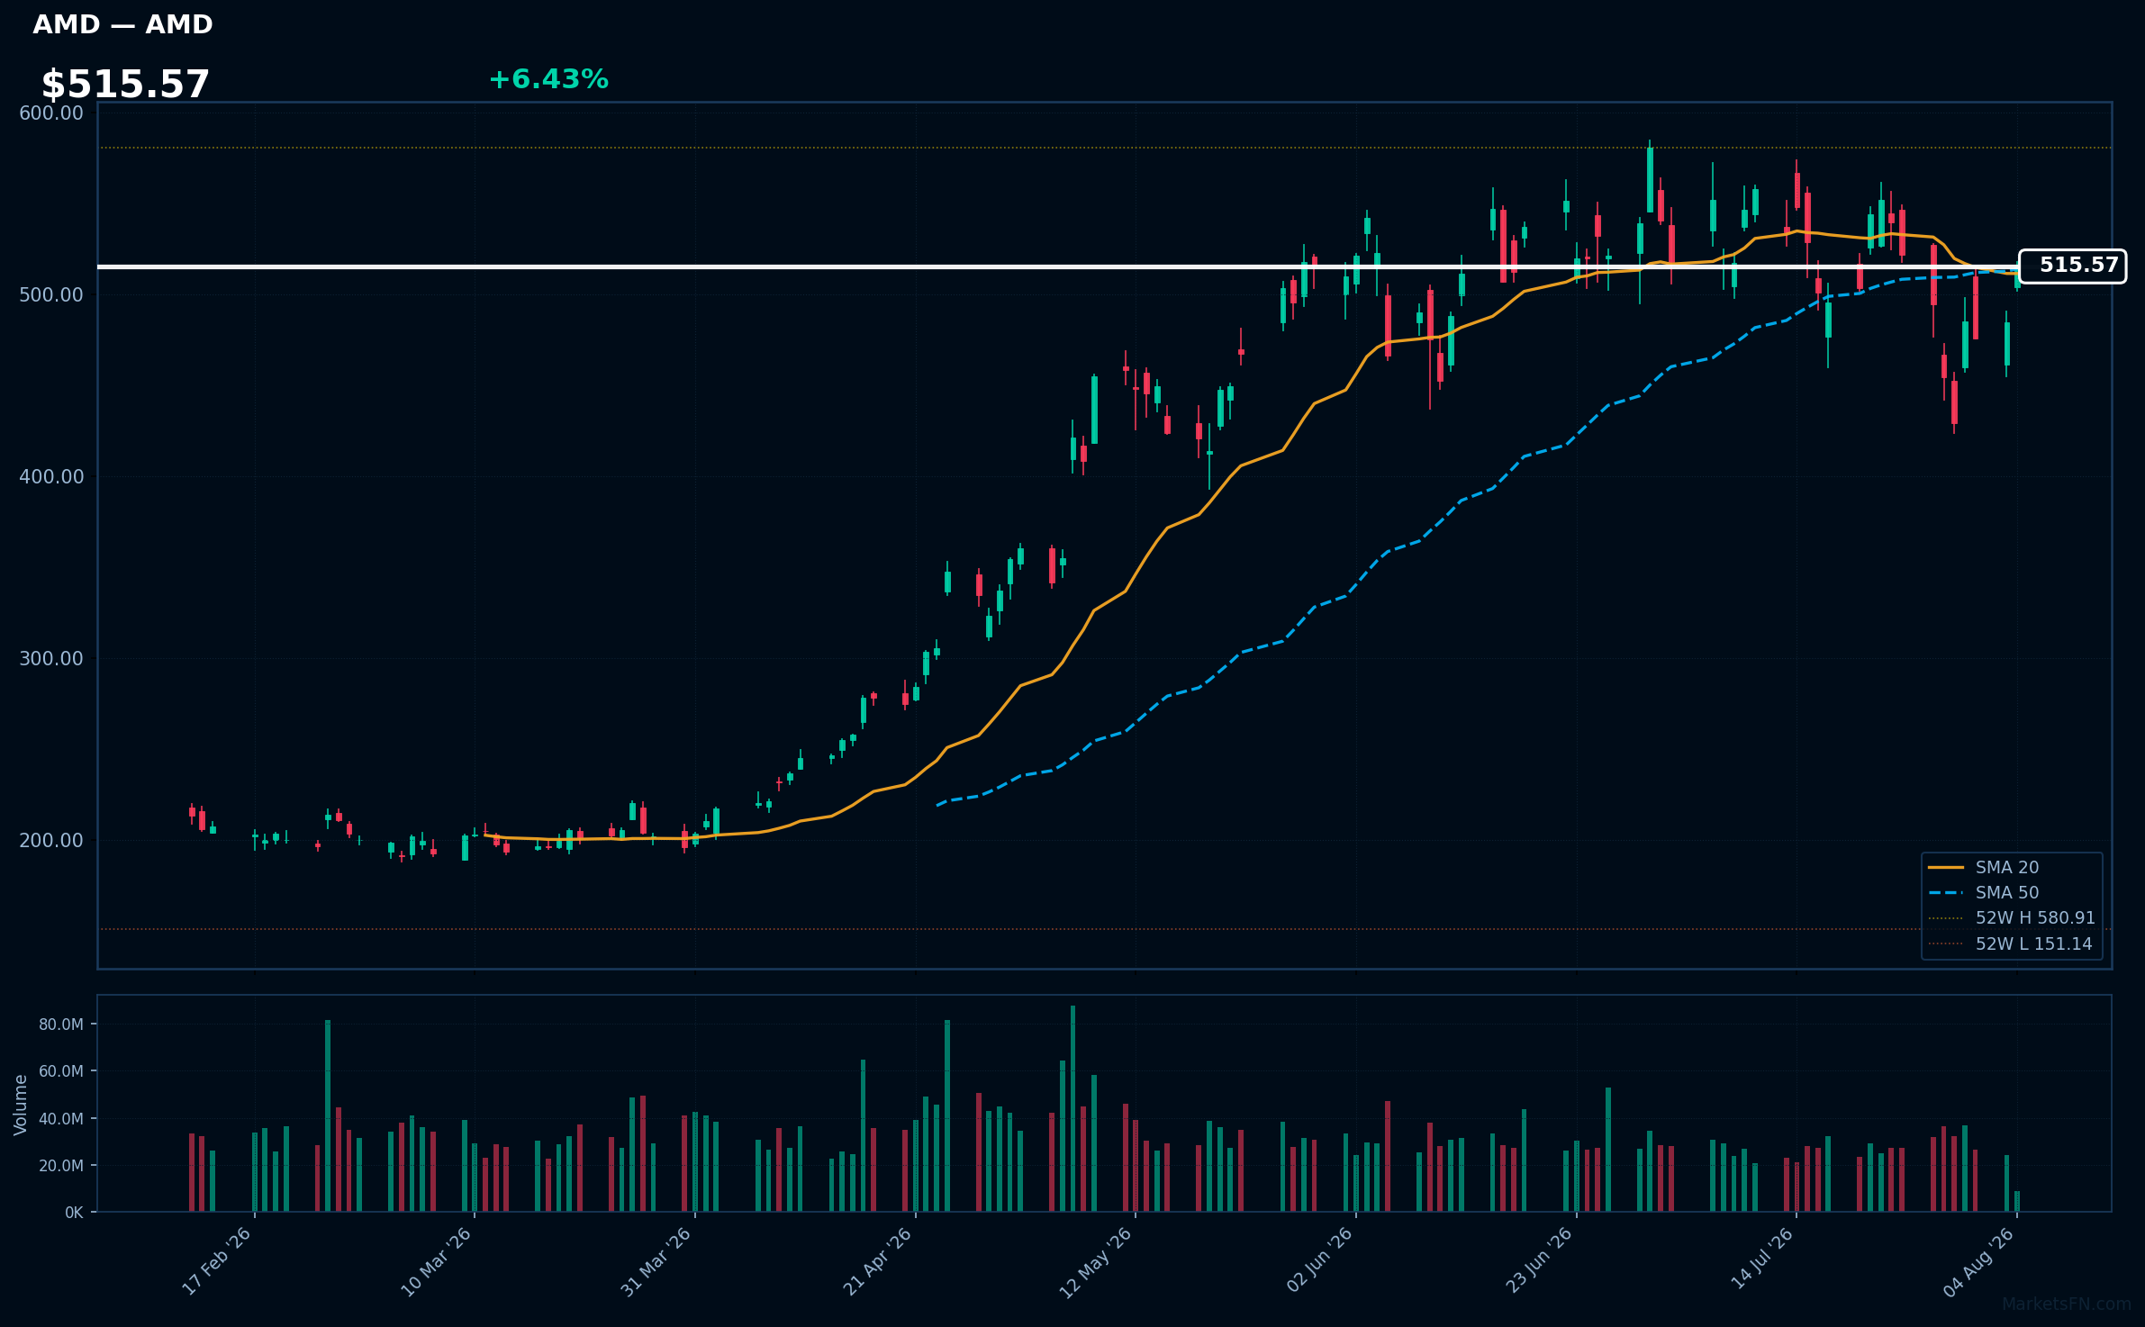Image resolution: width=2145 pixels, height=1327 pixels.
Task: Click the 40.0M volume axis label
Action: (x=61, y=1119)
